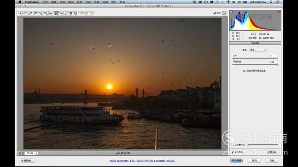Viewport: 298px width, 167px height.
Task: Toggle full screen mode icon
Action: point(225,13)
